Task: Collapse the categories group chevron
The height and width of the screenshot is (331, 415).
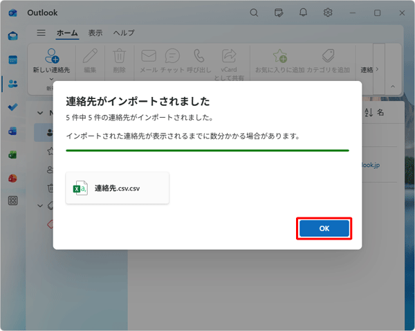Action: point(40,206)
